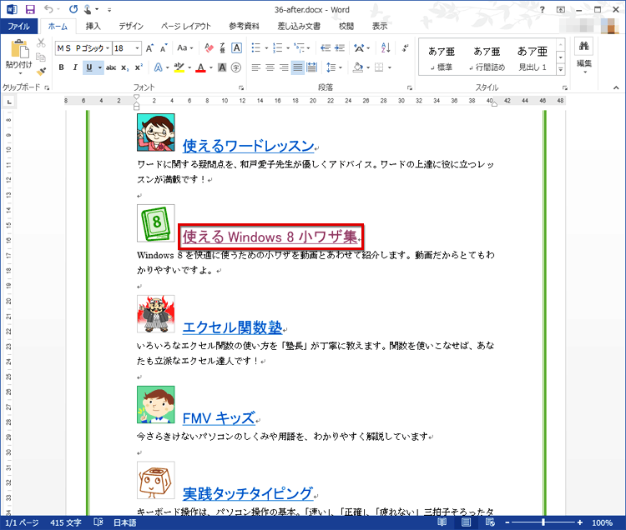Click the Decrease Indent icon
This screenshot has height=530, width=626.
click(x=326, y=48)
